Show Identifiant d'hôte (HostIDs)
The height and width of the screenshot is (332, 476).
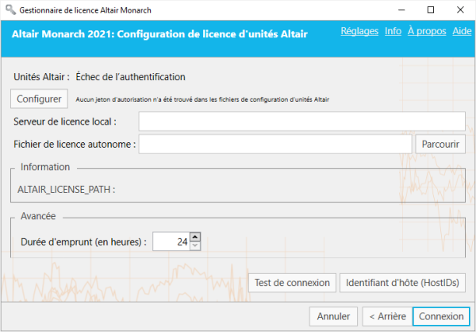403,283
